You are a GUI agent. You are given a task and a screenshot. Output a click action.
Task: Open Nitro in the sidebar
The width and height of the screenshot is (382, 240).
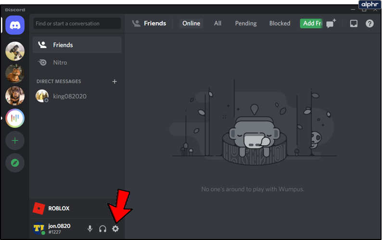tap(77, 63)
